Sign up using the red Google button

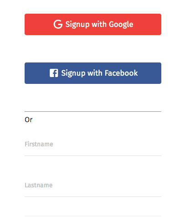tap(93, 24)
